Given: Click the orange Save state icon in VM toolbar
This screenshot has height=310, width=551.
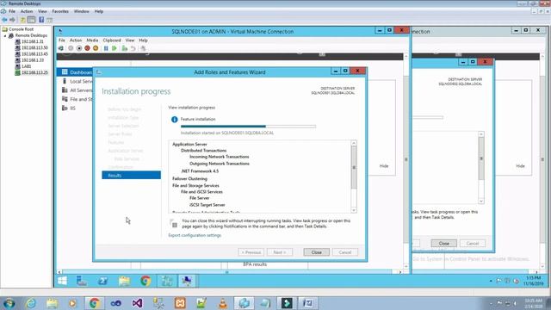Looking at the screenshot, I should 96,48.
